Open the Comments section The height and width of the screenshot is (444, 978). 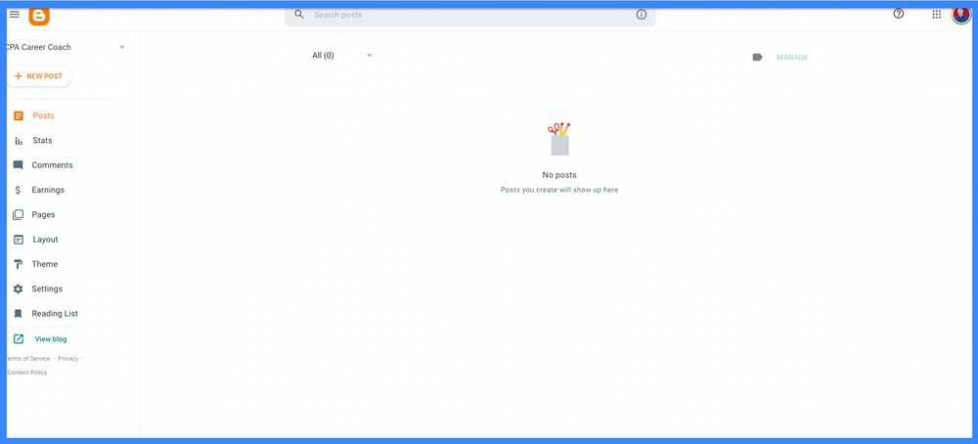[x=52, y=165]
